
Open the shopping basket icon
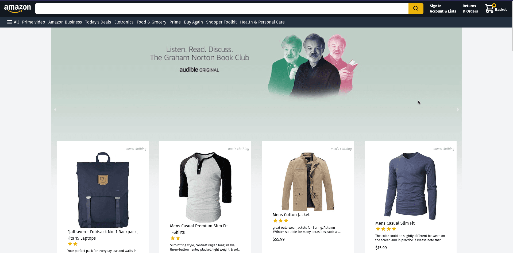pyautogui.click(x=490, y=9)
